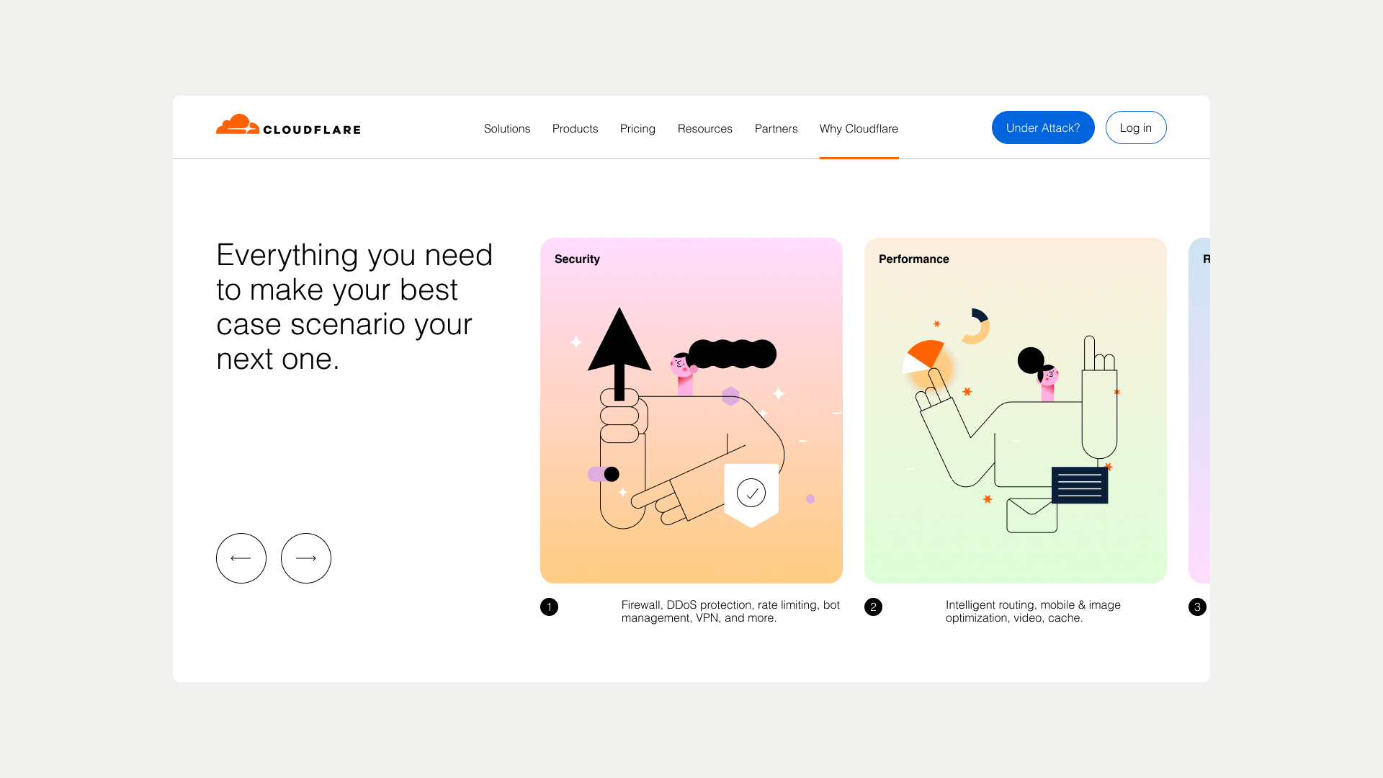Image resolution: width=1383 pixels, height=778 pixels.
Task: Click the number 3 circle badge
Action: 1197,607
